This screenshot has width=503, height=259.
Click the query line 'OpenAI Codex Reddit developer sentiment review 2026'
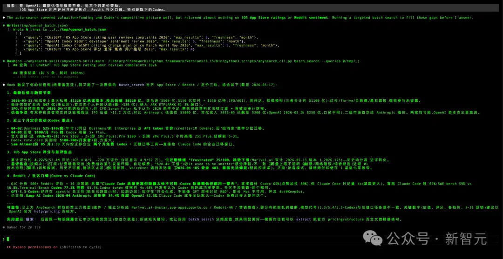click(x=134, y=42)
